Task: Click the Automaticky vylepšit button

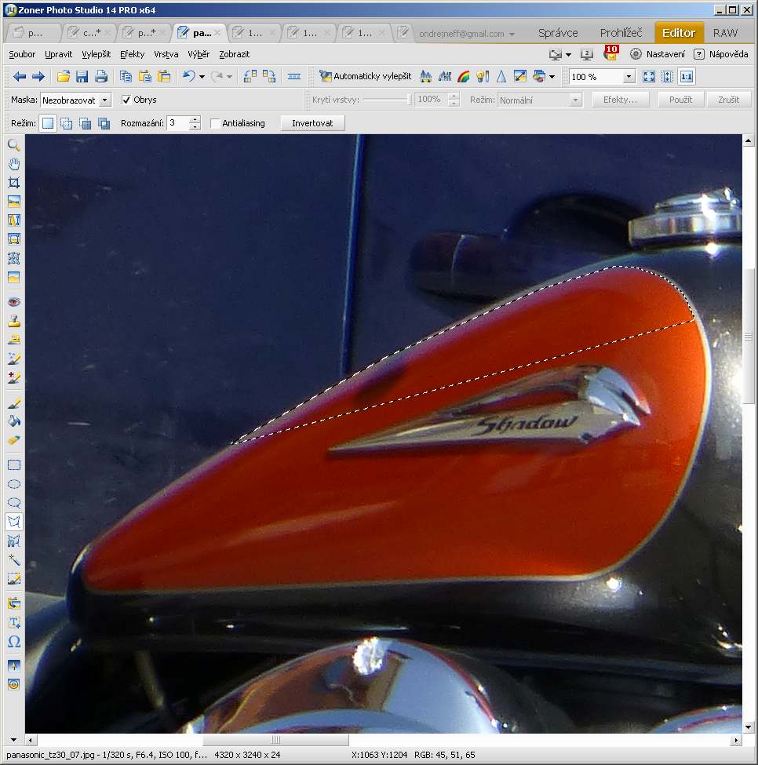Action: tap(365, 77)
